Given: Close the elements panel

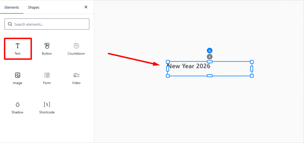Looking at the screenshot, I should 86,7.
